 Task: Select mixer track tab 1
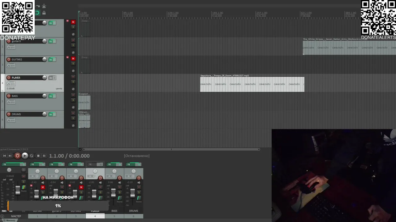tap(37, 216)
